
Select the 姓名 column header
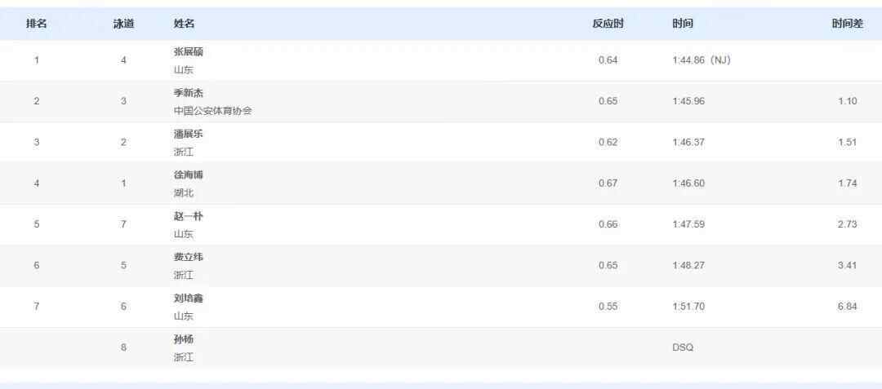185,24
